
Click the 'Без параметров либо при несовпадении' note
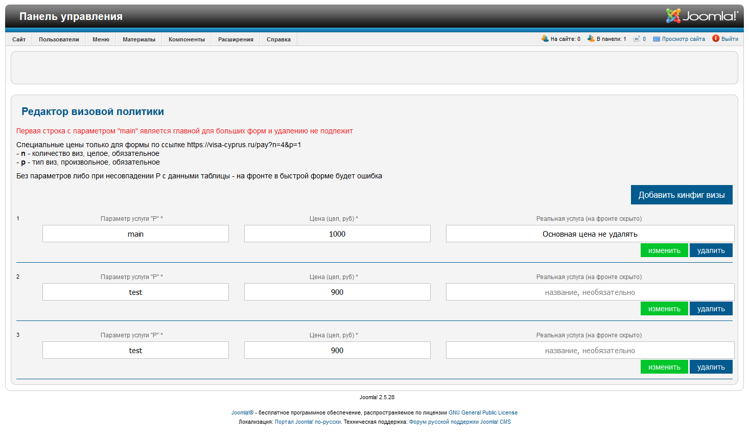[x=199, y=176]
